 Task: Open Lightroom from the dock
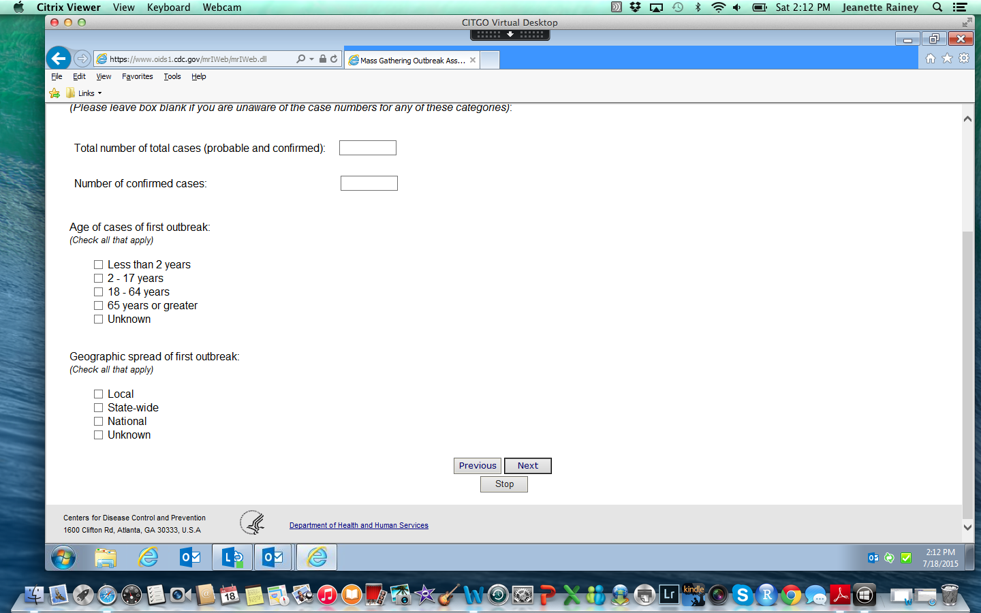point(669,595)
